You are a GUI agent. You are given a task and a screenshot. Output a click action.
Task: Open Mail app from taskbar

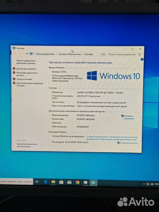click(69, 183)
